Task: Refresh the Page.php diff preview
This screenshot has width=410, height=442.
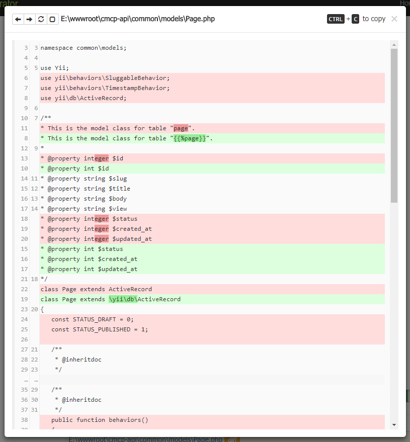Action: click(41, 19)
